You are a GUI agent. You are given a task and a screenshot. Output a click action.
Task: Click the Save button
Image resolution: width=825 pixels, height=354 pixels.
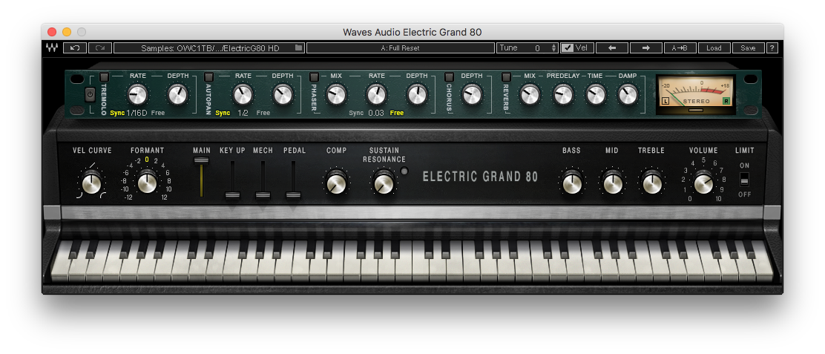[748, 47]
